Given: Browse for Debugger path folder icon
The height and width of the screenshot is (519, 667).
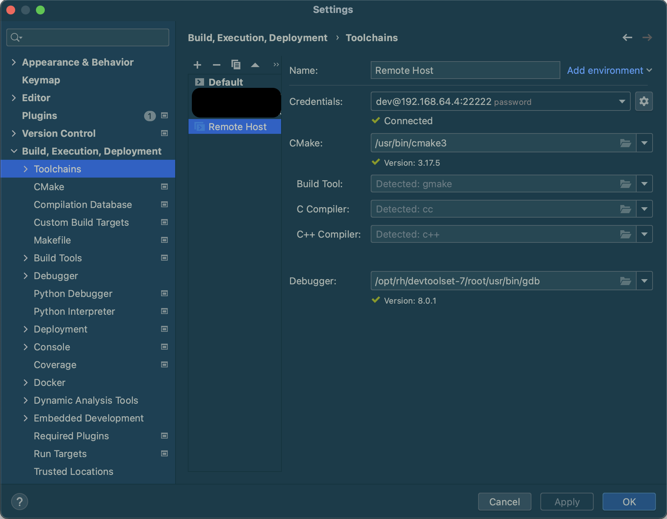Looking at the screenshot, I should point(626,281).
